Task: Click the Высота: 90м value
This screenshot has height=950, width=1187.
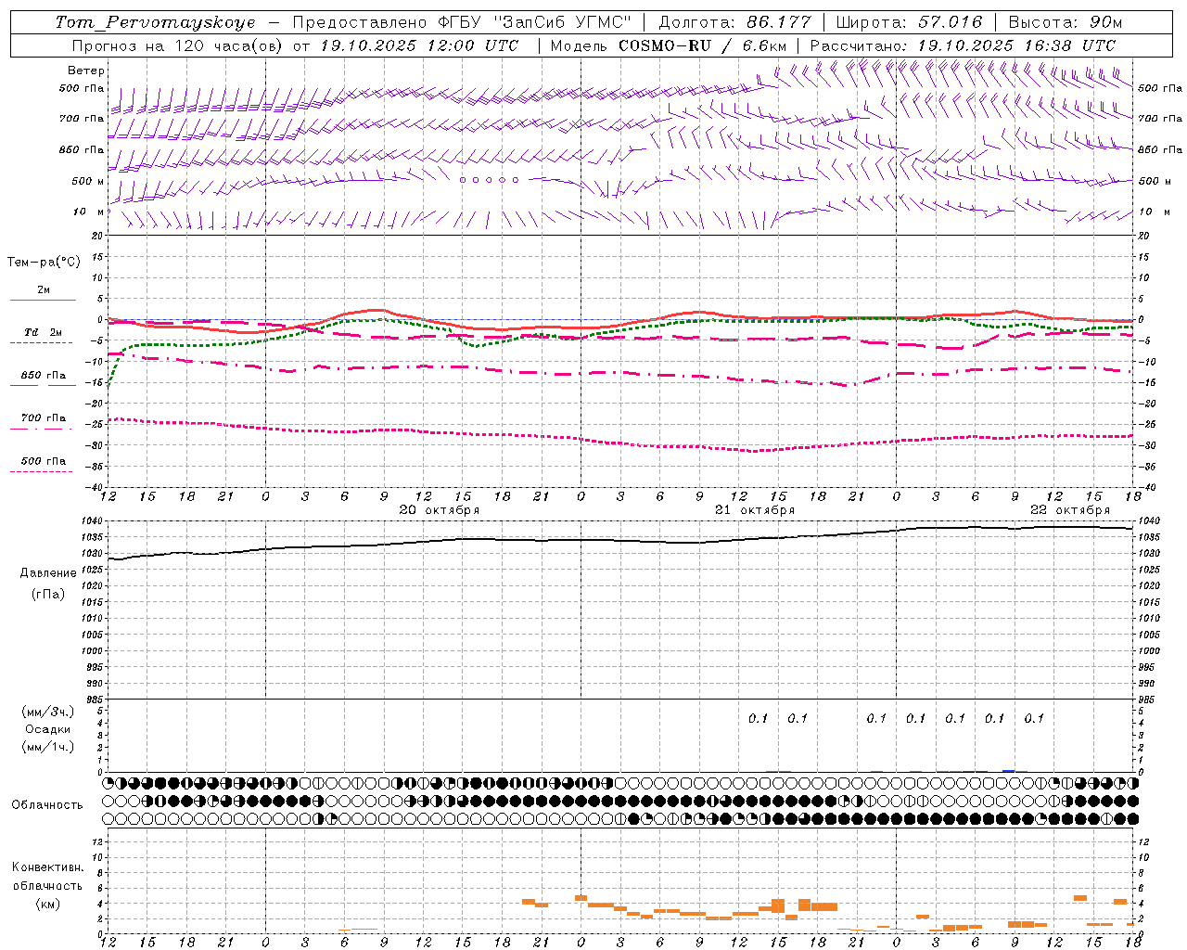Action: pyautogui.click(x=1065, y=22)
